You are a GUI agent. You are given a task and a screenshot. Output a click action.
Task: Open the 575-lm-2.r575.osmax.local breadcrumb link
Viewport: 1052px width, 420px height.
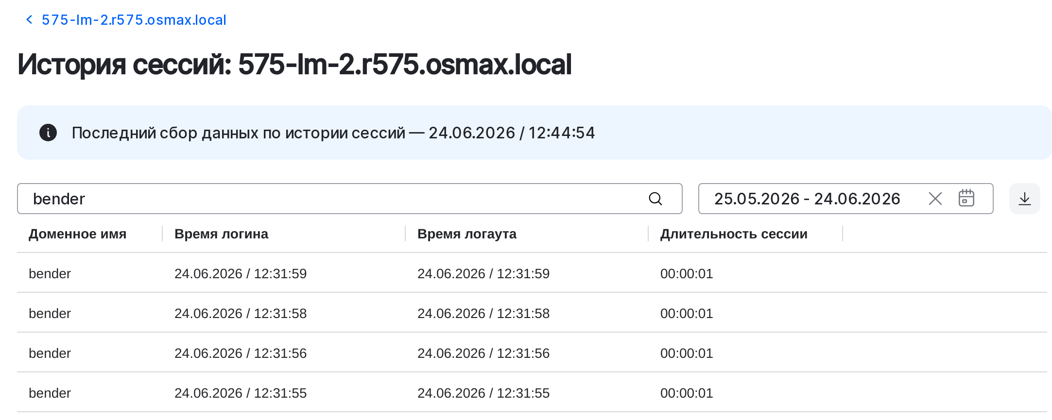pos(134,20)
